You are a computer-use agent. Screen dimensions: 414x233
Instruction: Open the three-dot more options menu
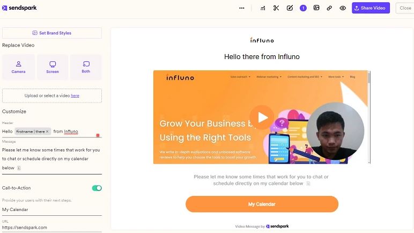pos(241,8)
